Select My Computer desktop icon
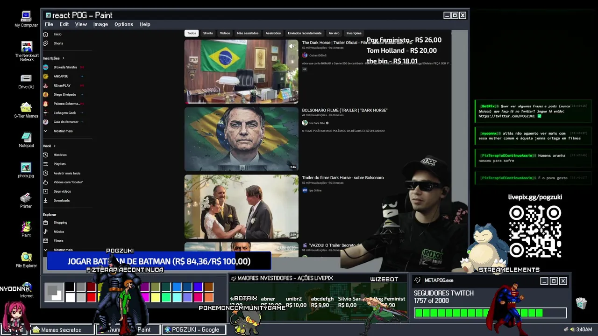 point(26,20)
